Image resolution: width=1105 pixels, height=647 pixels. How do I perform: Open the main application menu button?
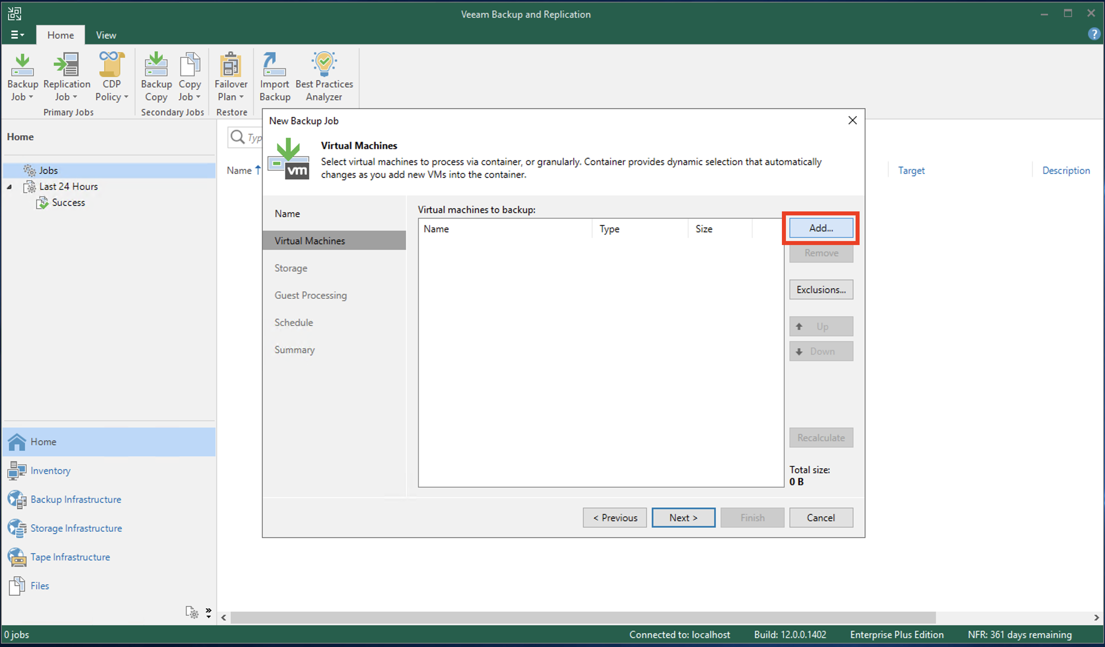17,35
